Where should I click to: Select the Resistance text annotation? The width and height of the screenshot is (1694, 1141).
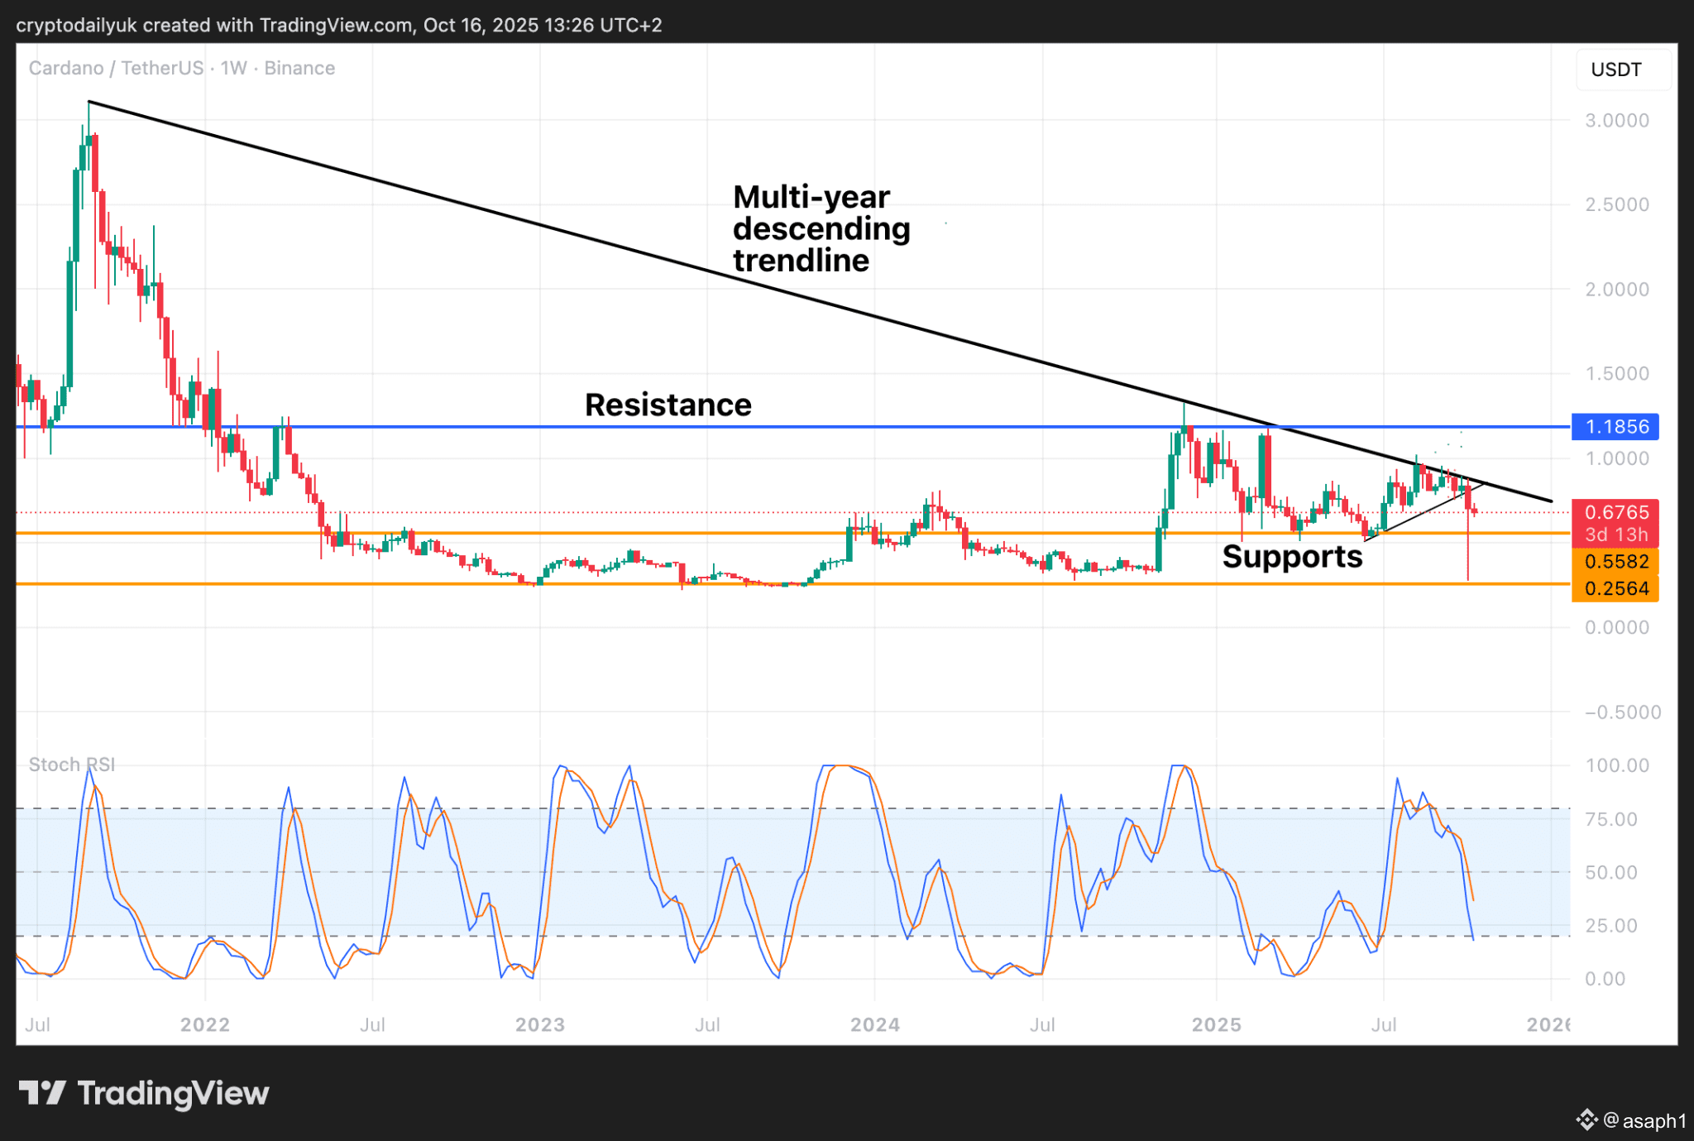point(668,405)
